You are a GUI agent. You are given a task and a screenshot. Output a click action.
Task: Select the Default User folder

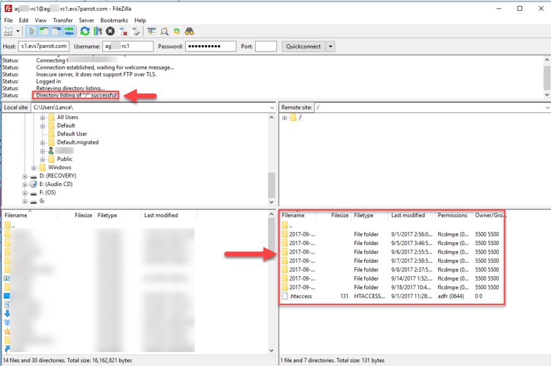(72, 134)
